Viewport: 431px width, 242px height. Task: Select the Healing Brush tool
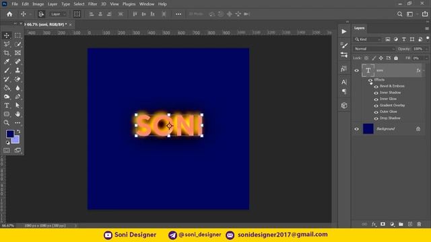(18, 62)
